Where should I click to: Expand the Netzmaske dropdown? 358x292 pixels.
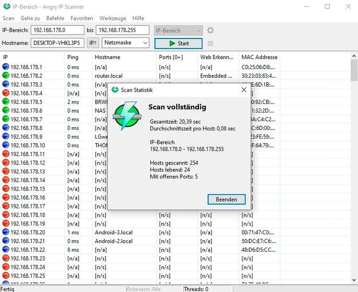click(x=125, y=43)
